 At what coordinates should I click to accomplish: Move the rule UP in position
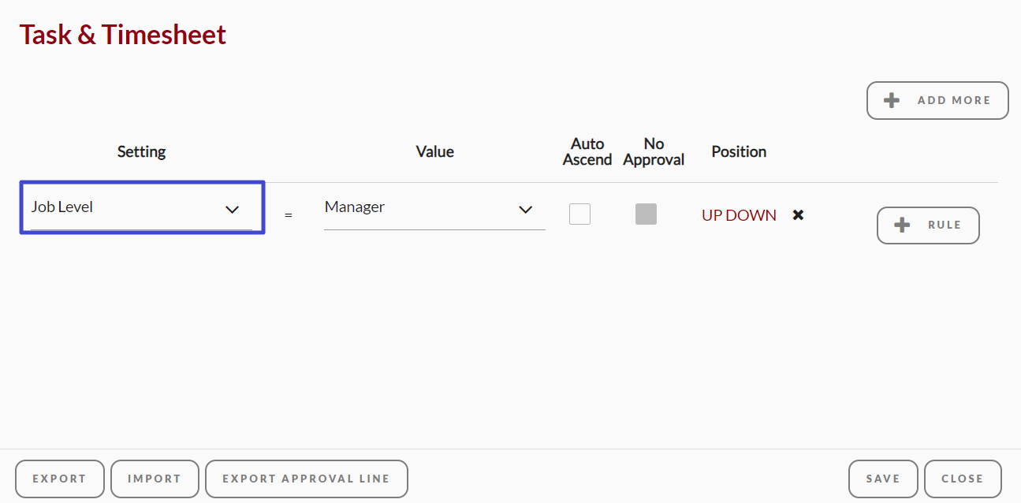(712, 215)
